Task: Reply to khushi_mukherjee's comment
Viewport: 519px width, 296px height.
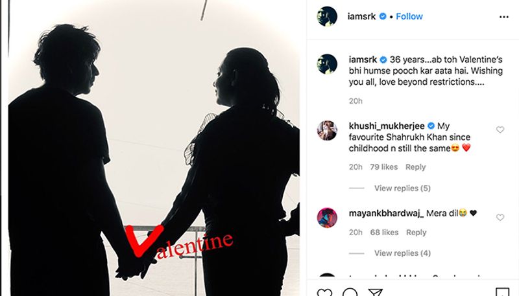Action: [415, 167]
